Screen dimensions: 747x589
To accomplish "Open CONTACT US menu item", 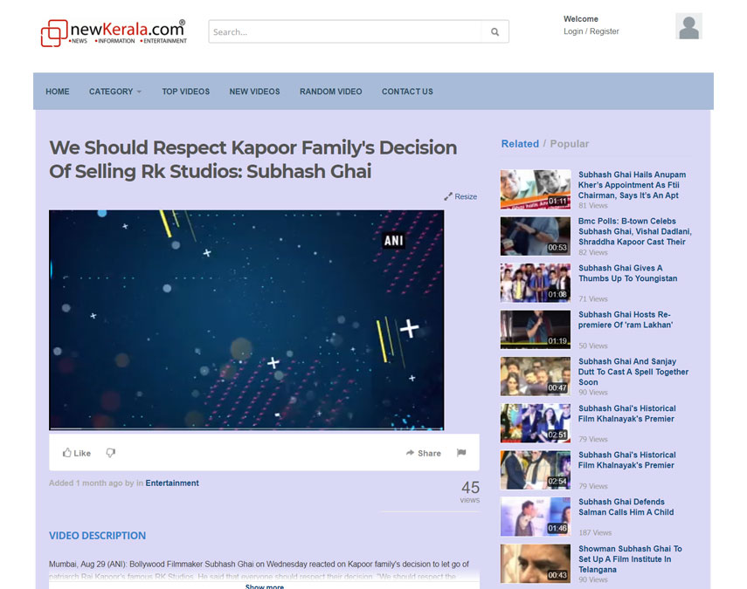I will point(407,92).
